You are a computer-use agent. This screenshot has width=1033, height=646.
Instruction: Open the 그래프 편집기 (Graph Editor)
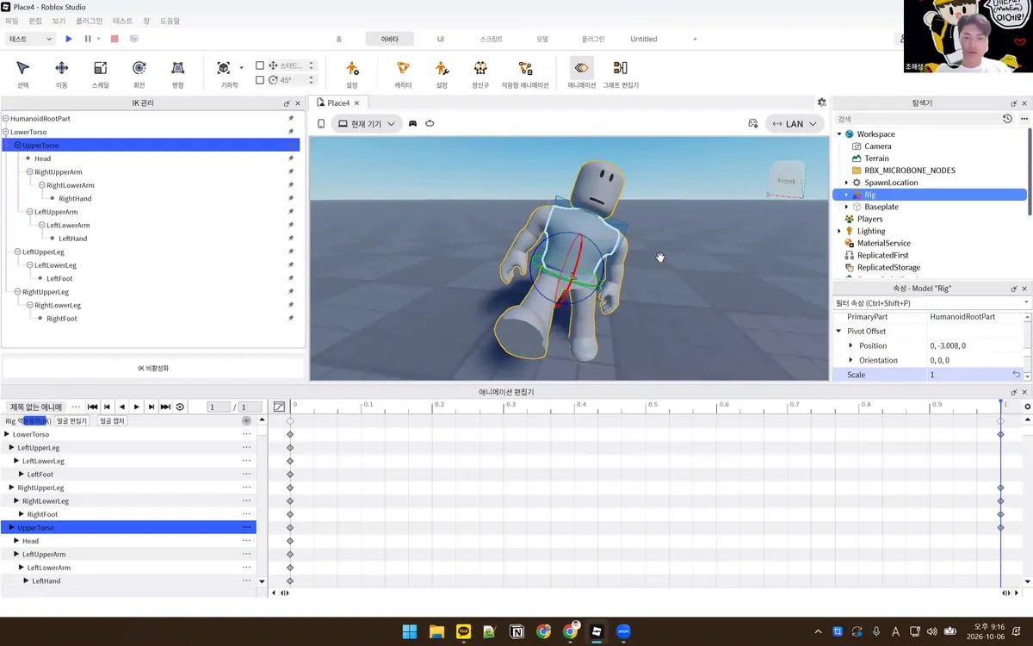click(621, 73)
